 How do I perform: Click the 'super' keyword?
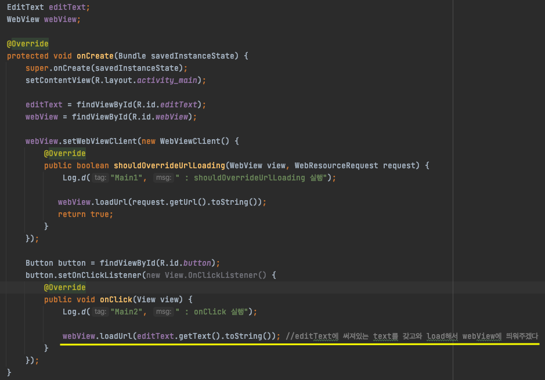point(37,68)
